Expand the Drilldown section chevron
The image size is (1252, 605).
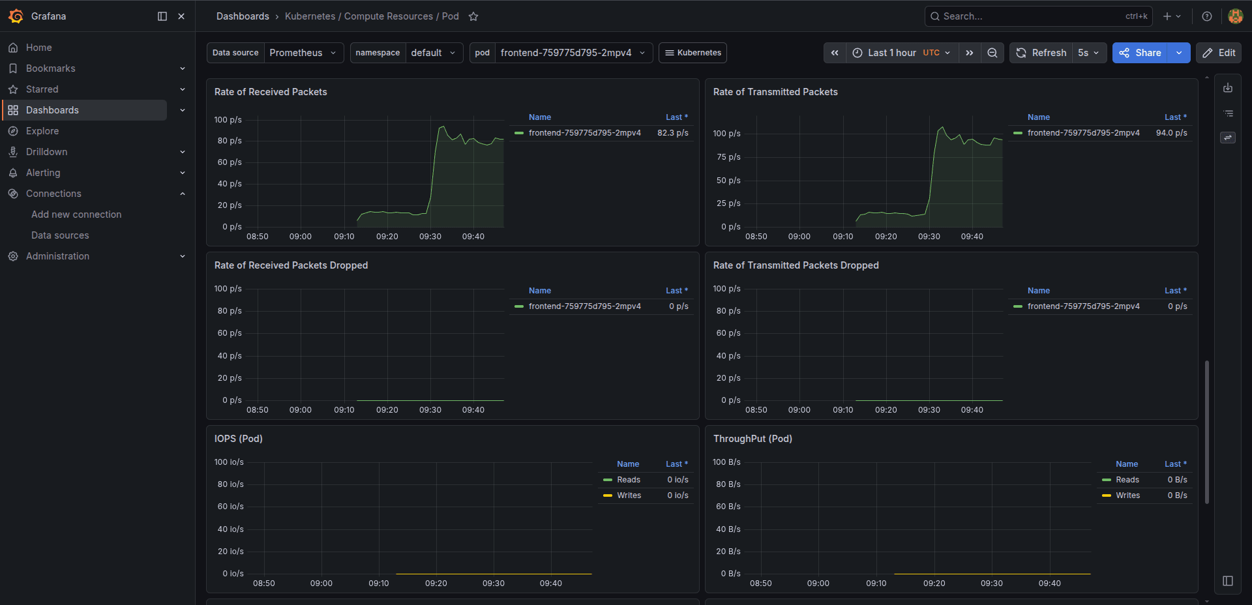point(183,152)
